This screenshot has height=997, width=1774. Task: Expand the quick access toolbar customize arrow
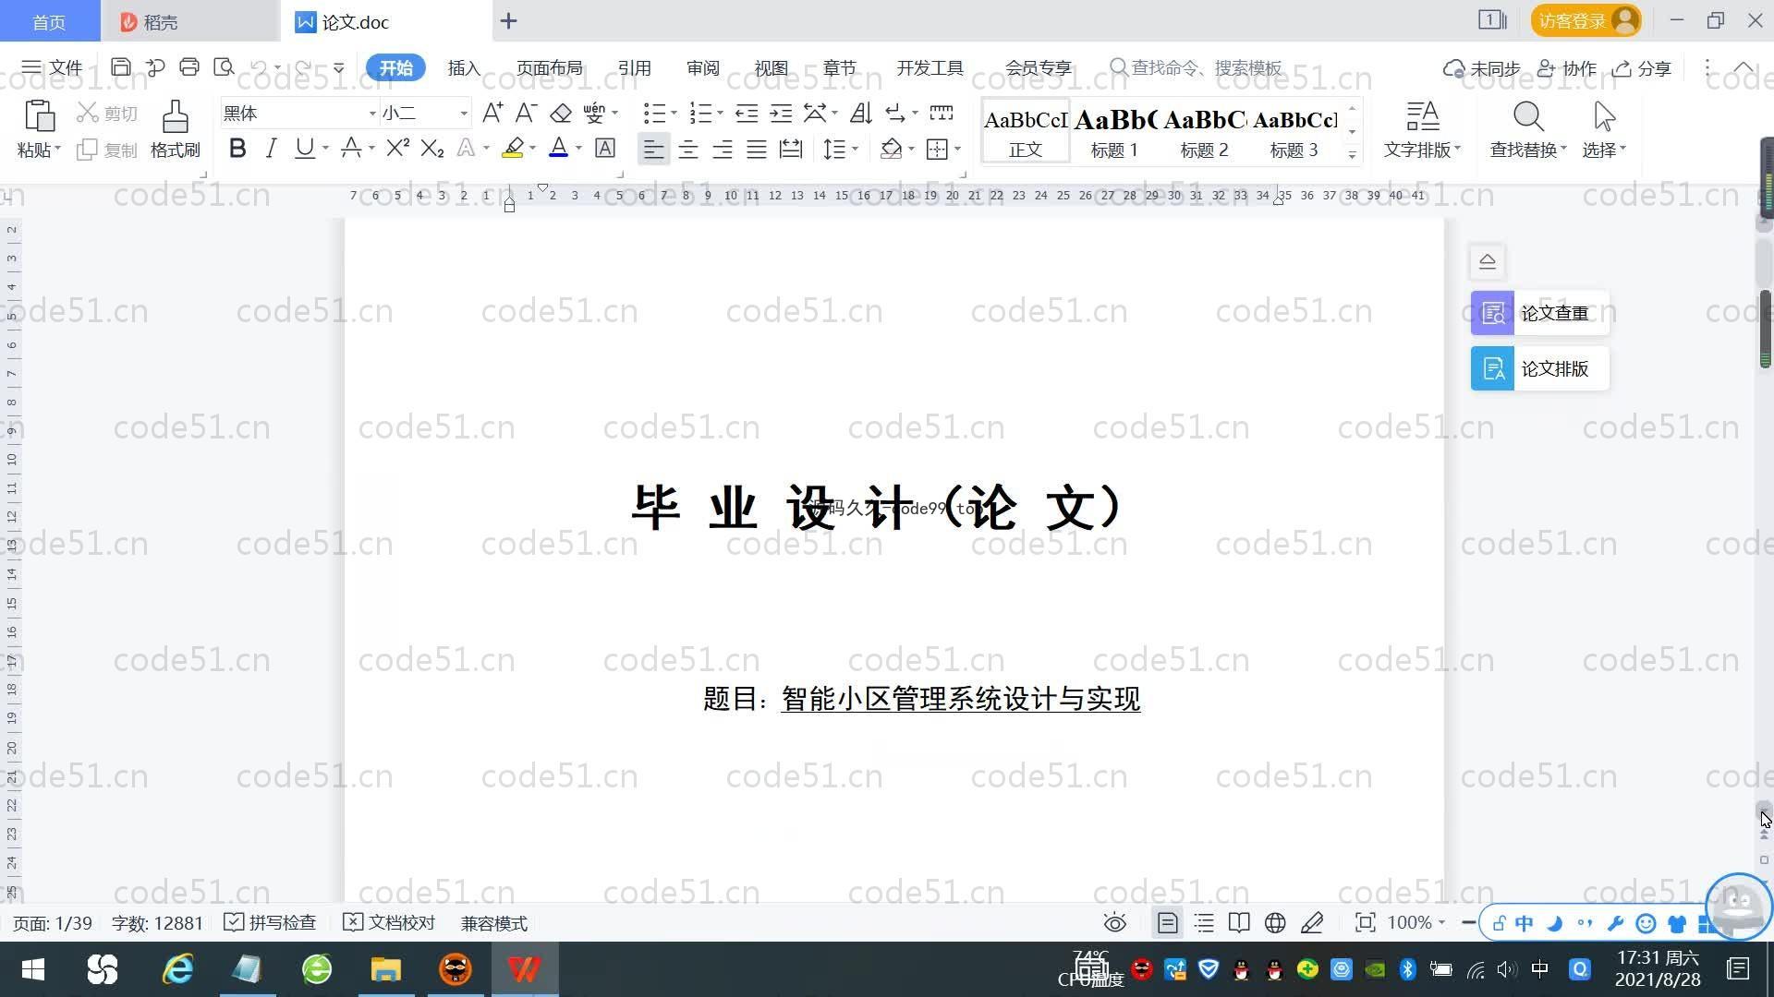339,68
